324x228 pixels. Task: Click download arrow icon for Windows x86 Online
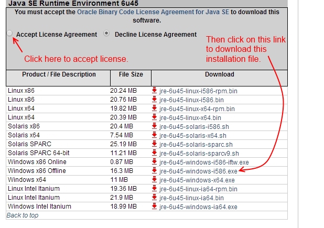pyautogui.click(x=154, y=162)
